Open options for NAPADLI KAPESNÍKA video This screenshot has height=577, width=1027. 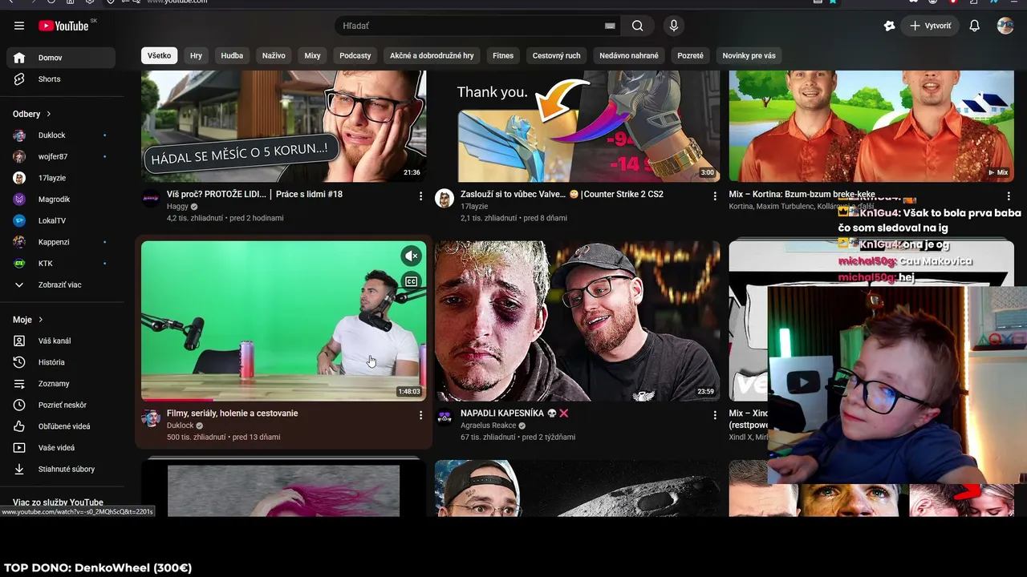point(715,415)
